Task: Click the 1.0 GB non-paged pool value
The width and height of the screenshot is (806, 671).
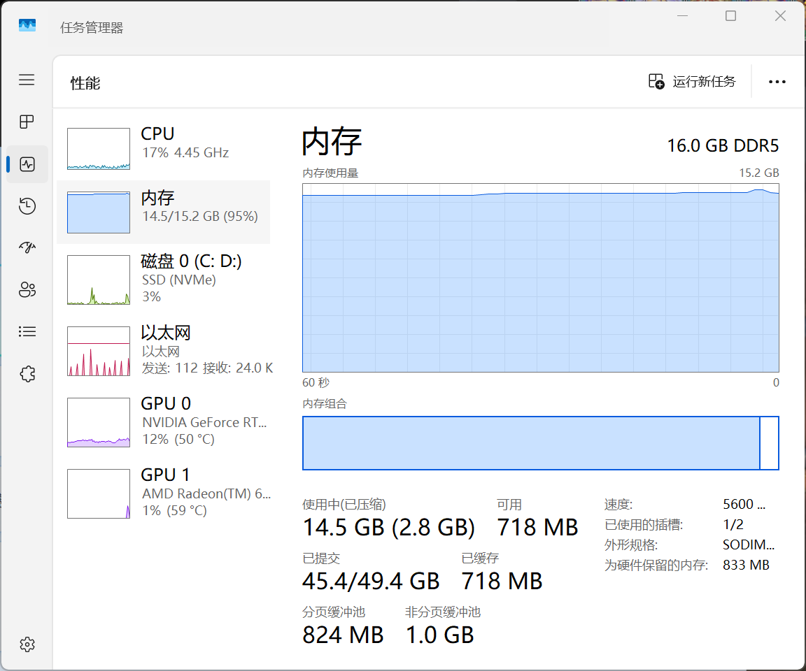Action: (440, 635)
